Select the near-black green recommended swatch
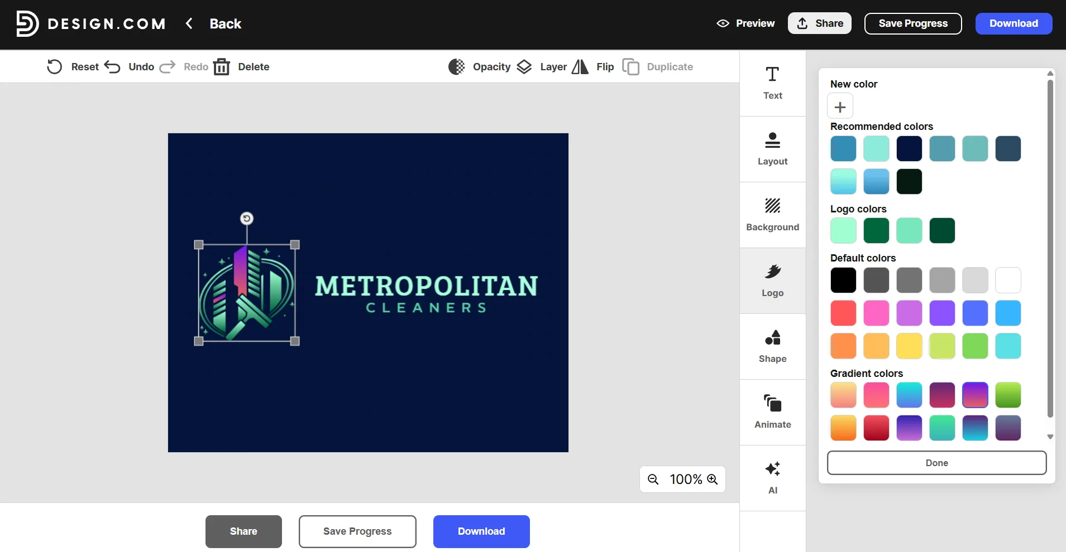The width and height of the screenshot is (1066, 552). point(909,182)
